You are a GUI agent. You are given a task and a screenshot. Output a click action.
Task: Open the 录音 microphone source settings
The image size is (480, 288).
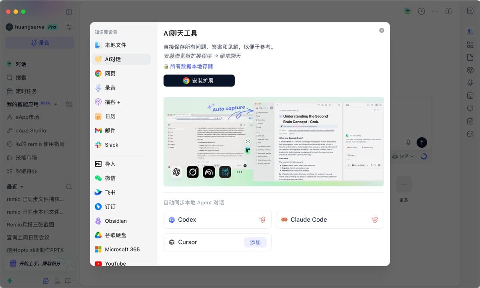(122, 88)
